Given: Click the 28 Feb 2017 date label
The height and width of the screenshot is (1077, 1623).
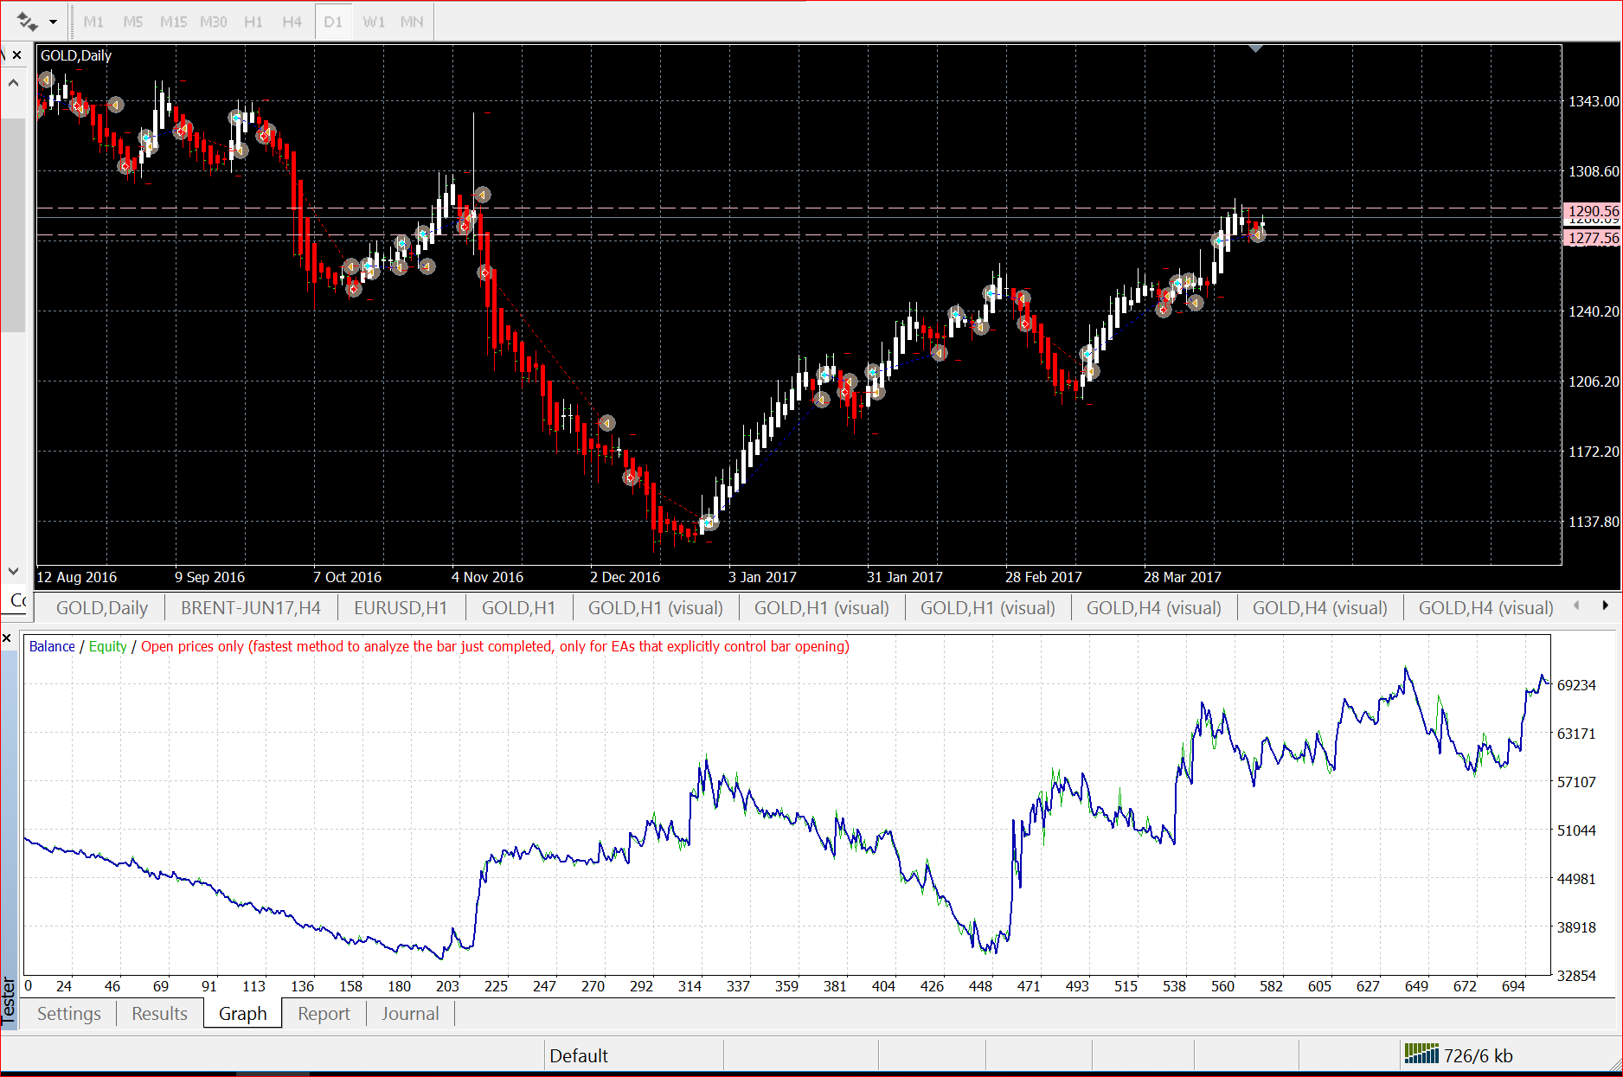Looking at the screenshot, I should click(x=1043, y=577).
